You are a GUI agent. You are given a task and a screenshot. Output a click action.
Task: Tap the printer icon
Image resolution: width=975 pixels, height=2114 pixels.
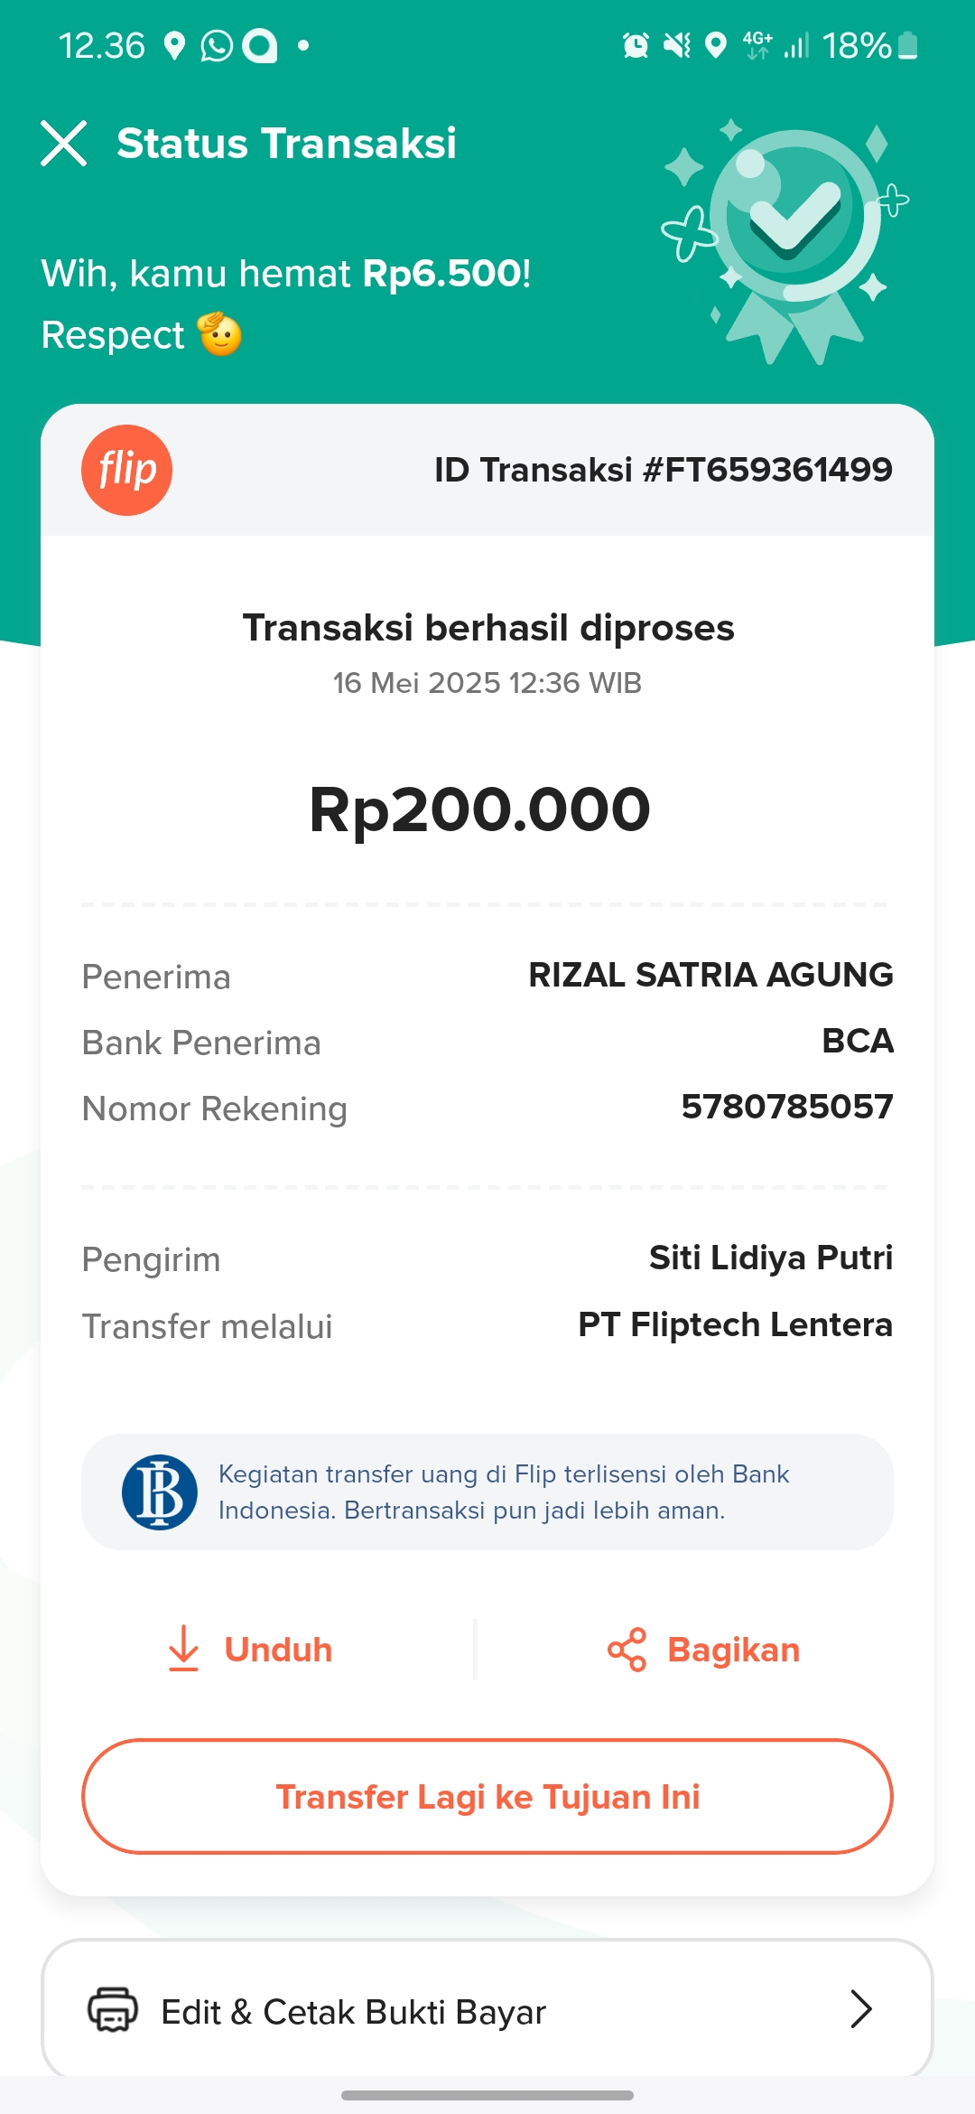tap(113, 2010)
